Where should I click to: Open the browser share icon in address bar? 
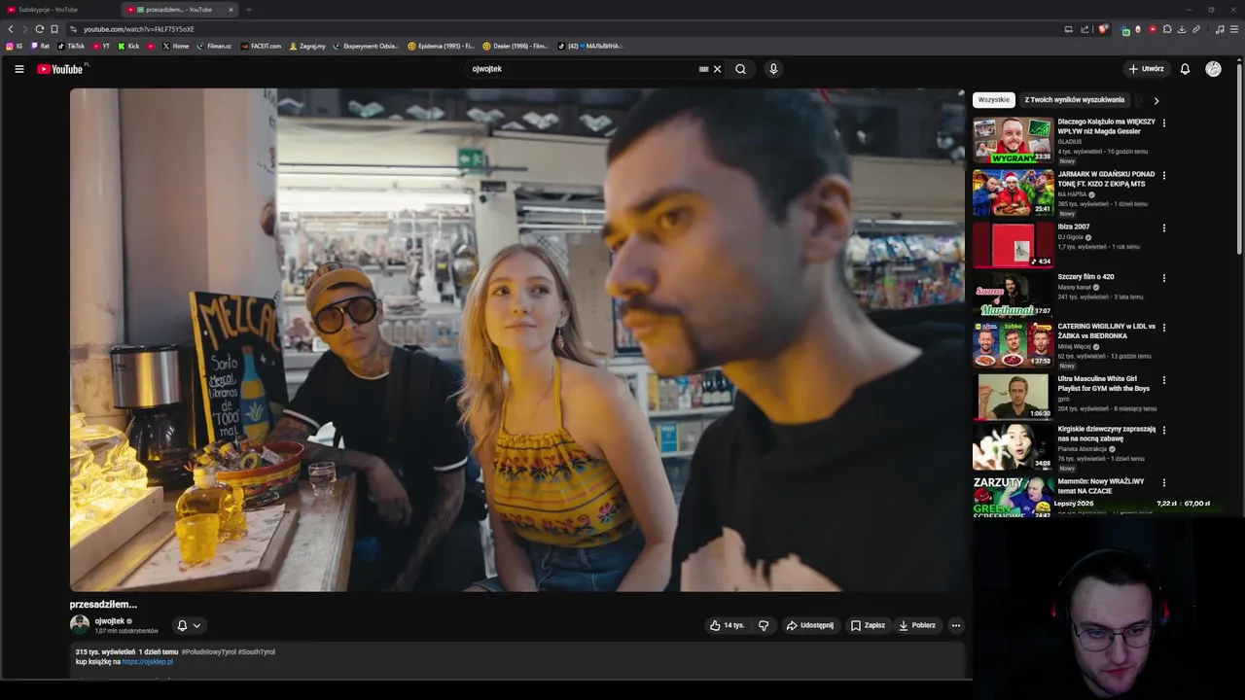tap(1085, 29)
